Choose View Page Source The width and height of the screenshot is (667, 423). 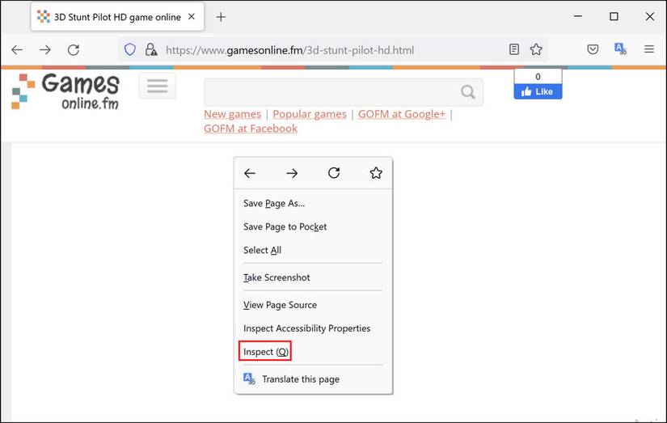313,305
